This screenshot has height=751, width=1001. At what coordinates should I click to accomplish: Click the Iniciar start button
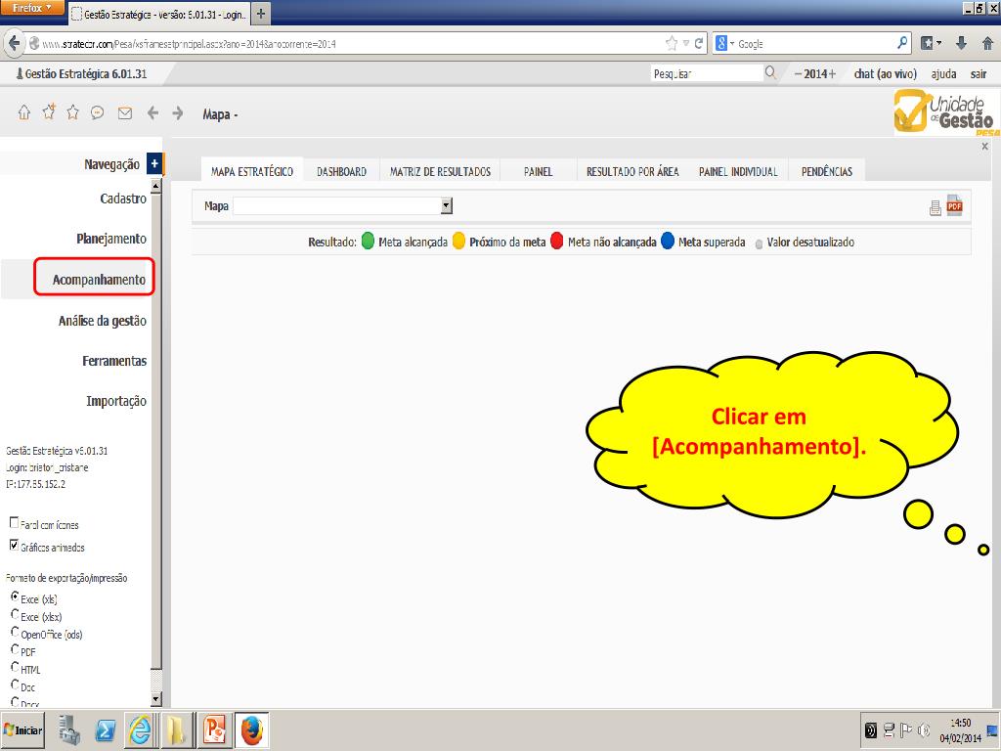click(23, 729)
